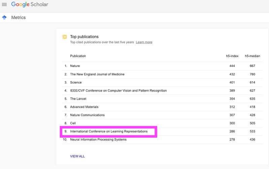The width and height of the screenshot is (269, 169).
Task: Click the Google Scholar logo
Action: click(x=30, y=5)
